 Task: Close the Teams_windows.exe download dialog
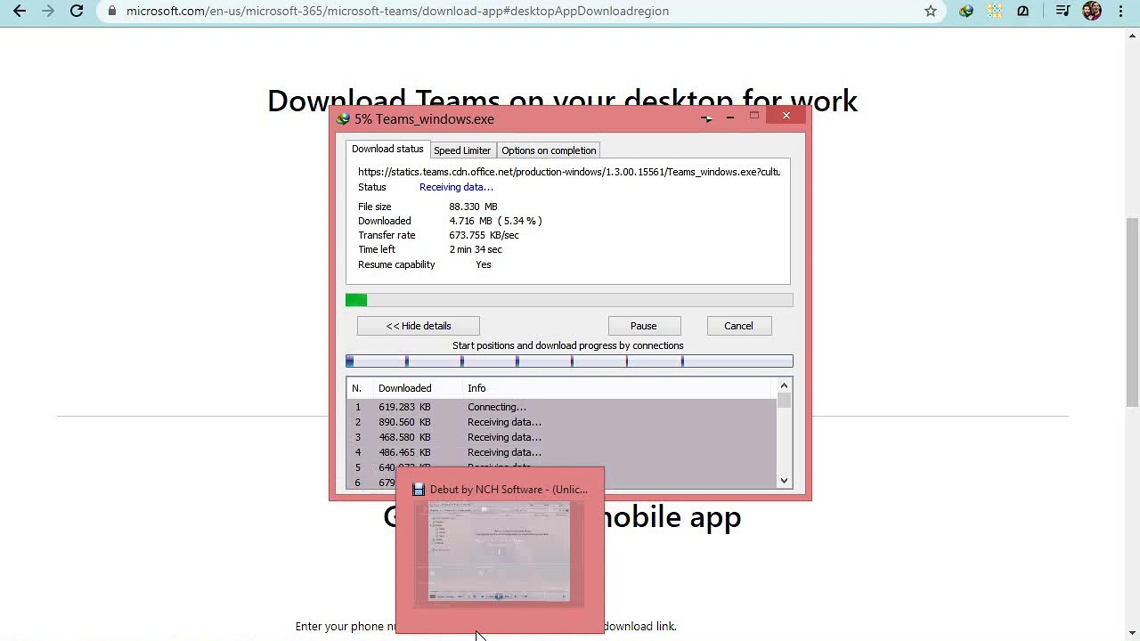(x=786, y=116)
